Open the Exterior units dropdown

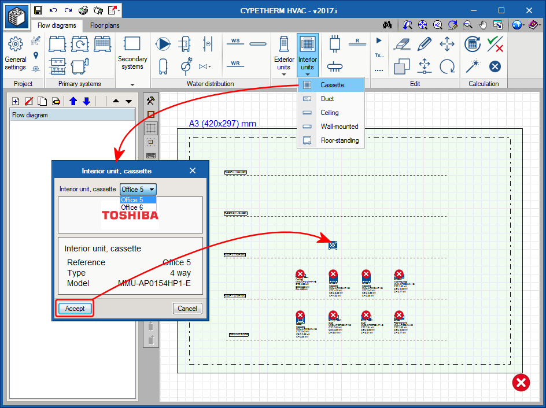coord(284,55)
